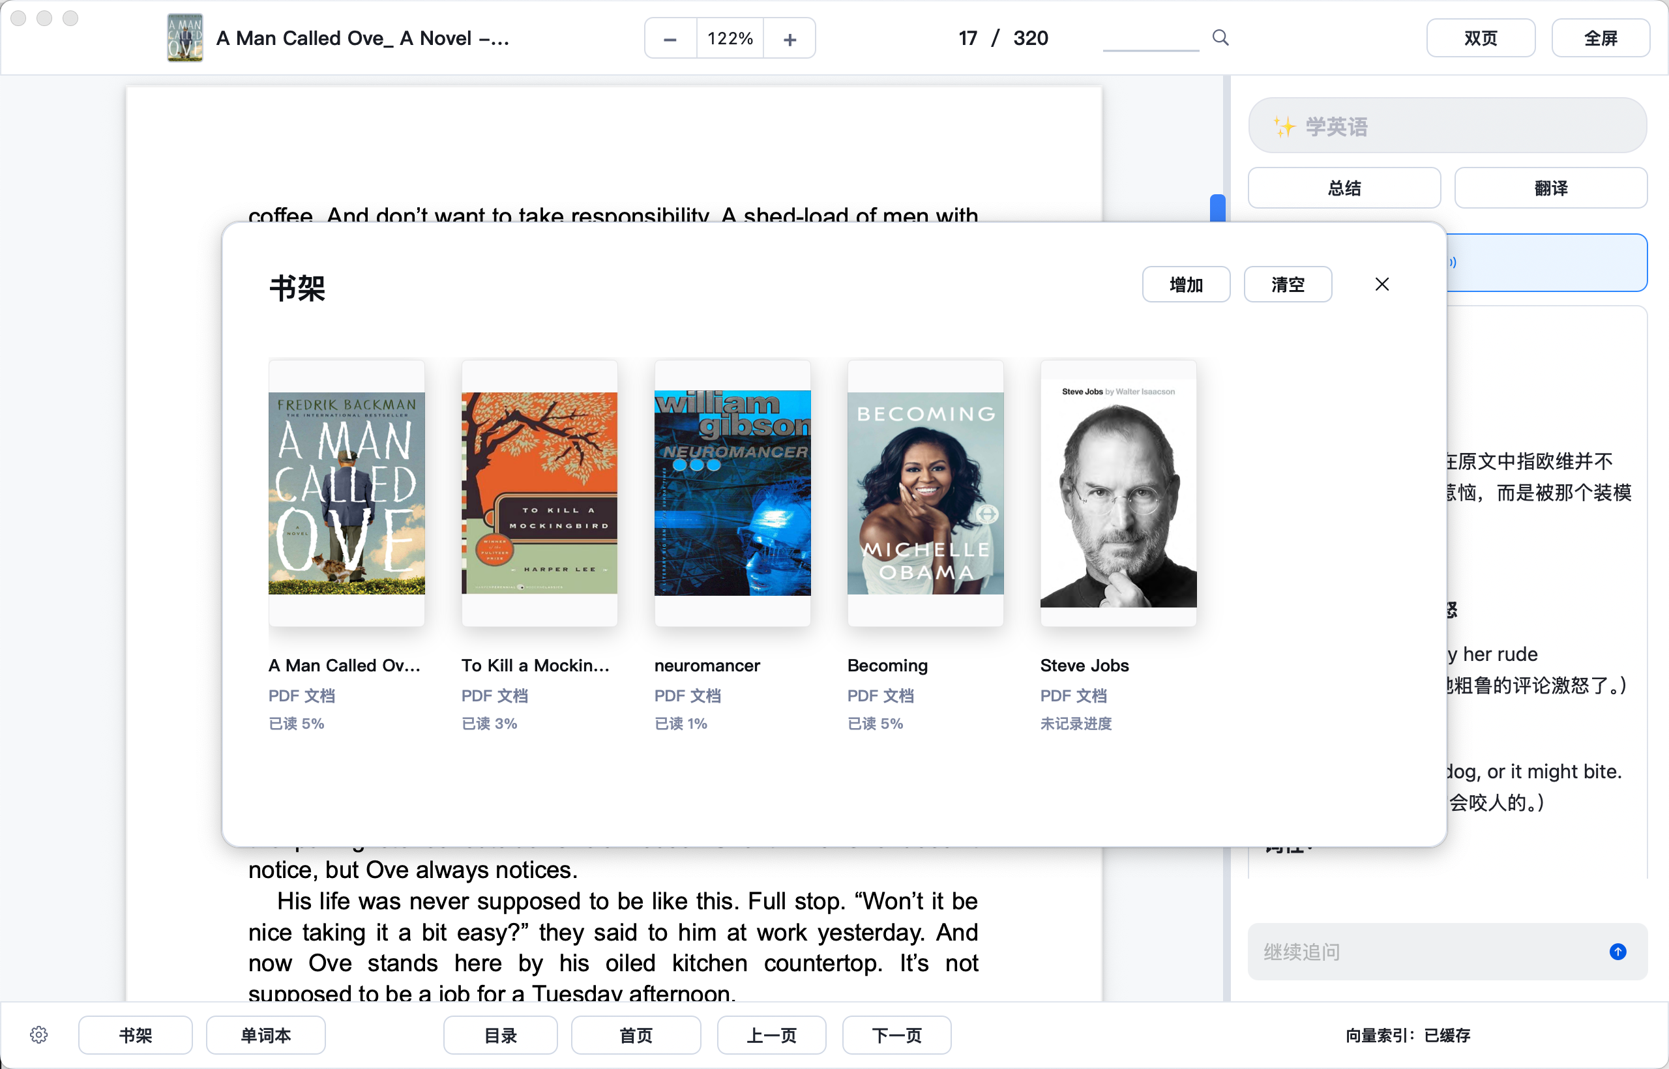Screen dimensions: 1669x1069
Task: Click '已读 3%' progress text
Action: pyautogui.click(x=490, y=724)
